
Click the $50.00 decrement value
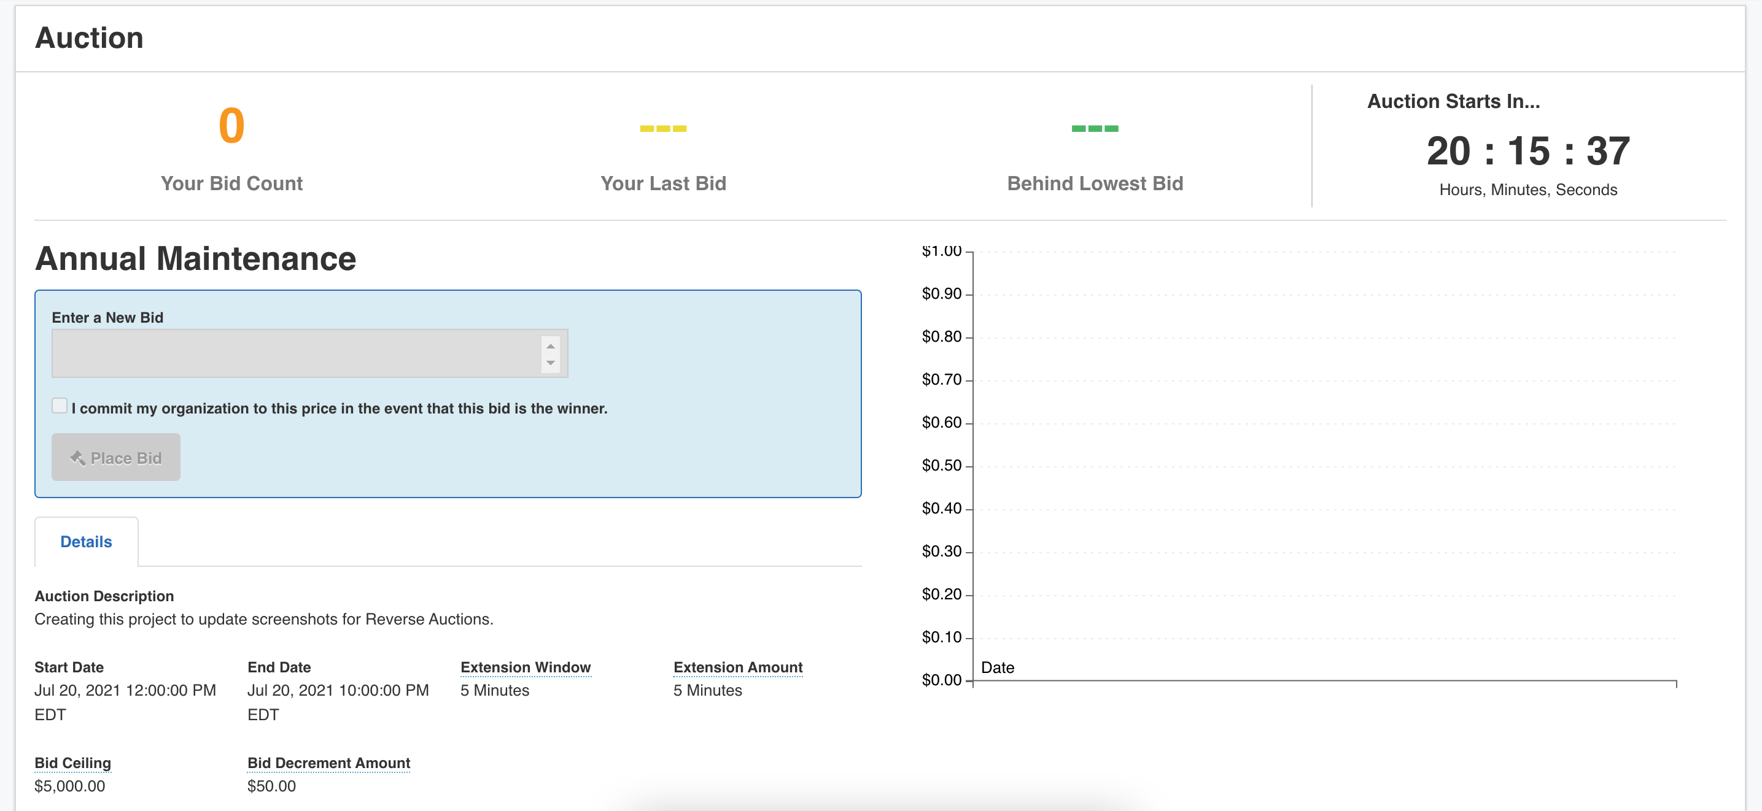click(x=271, y=786)
